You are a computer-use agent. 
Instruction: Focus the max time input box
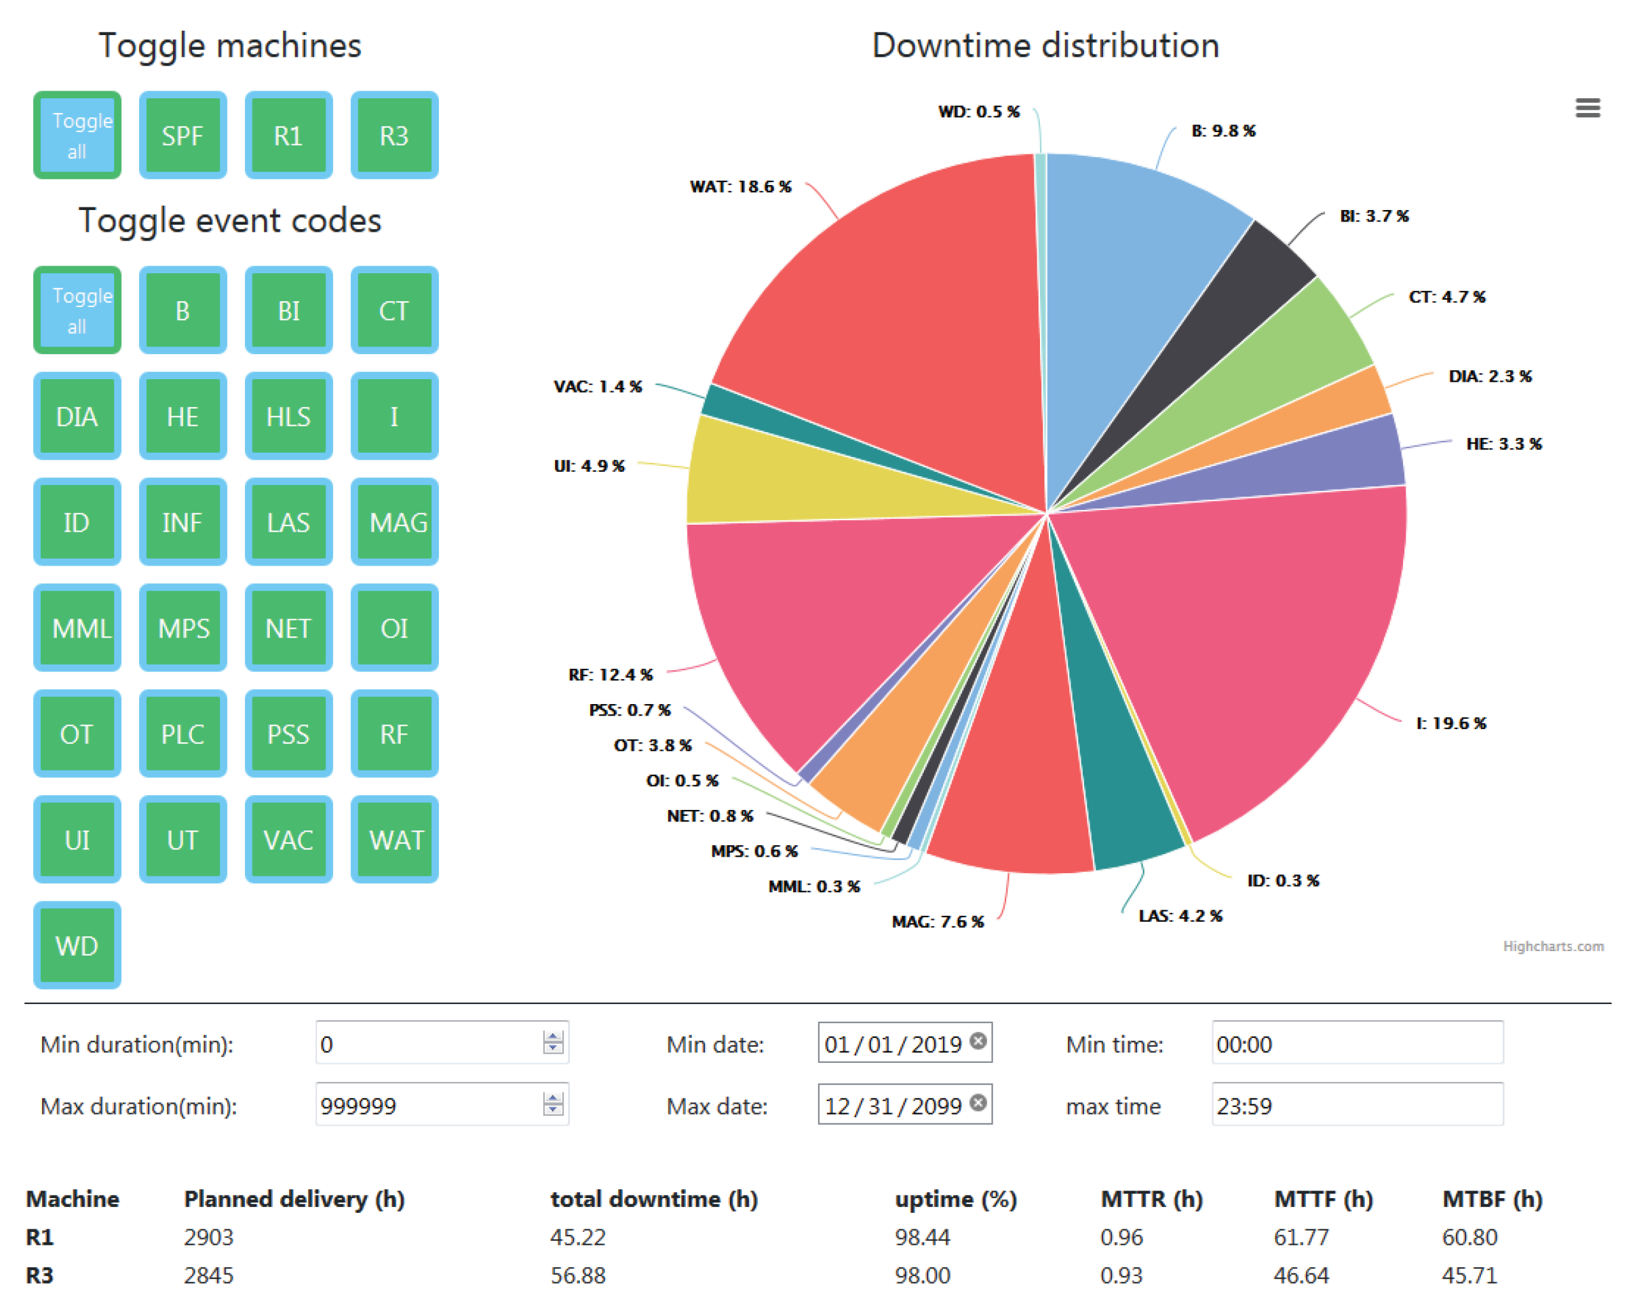tap(1356, 1105)
